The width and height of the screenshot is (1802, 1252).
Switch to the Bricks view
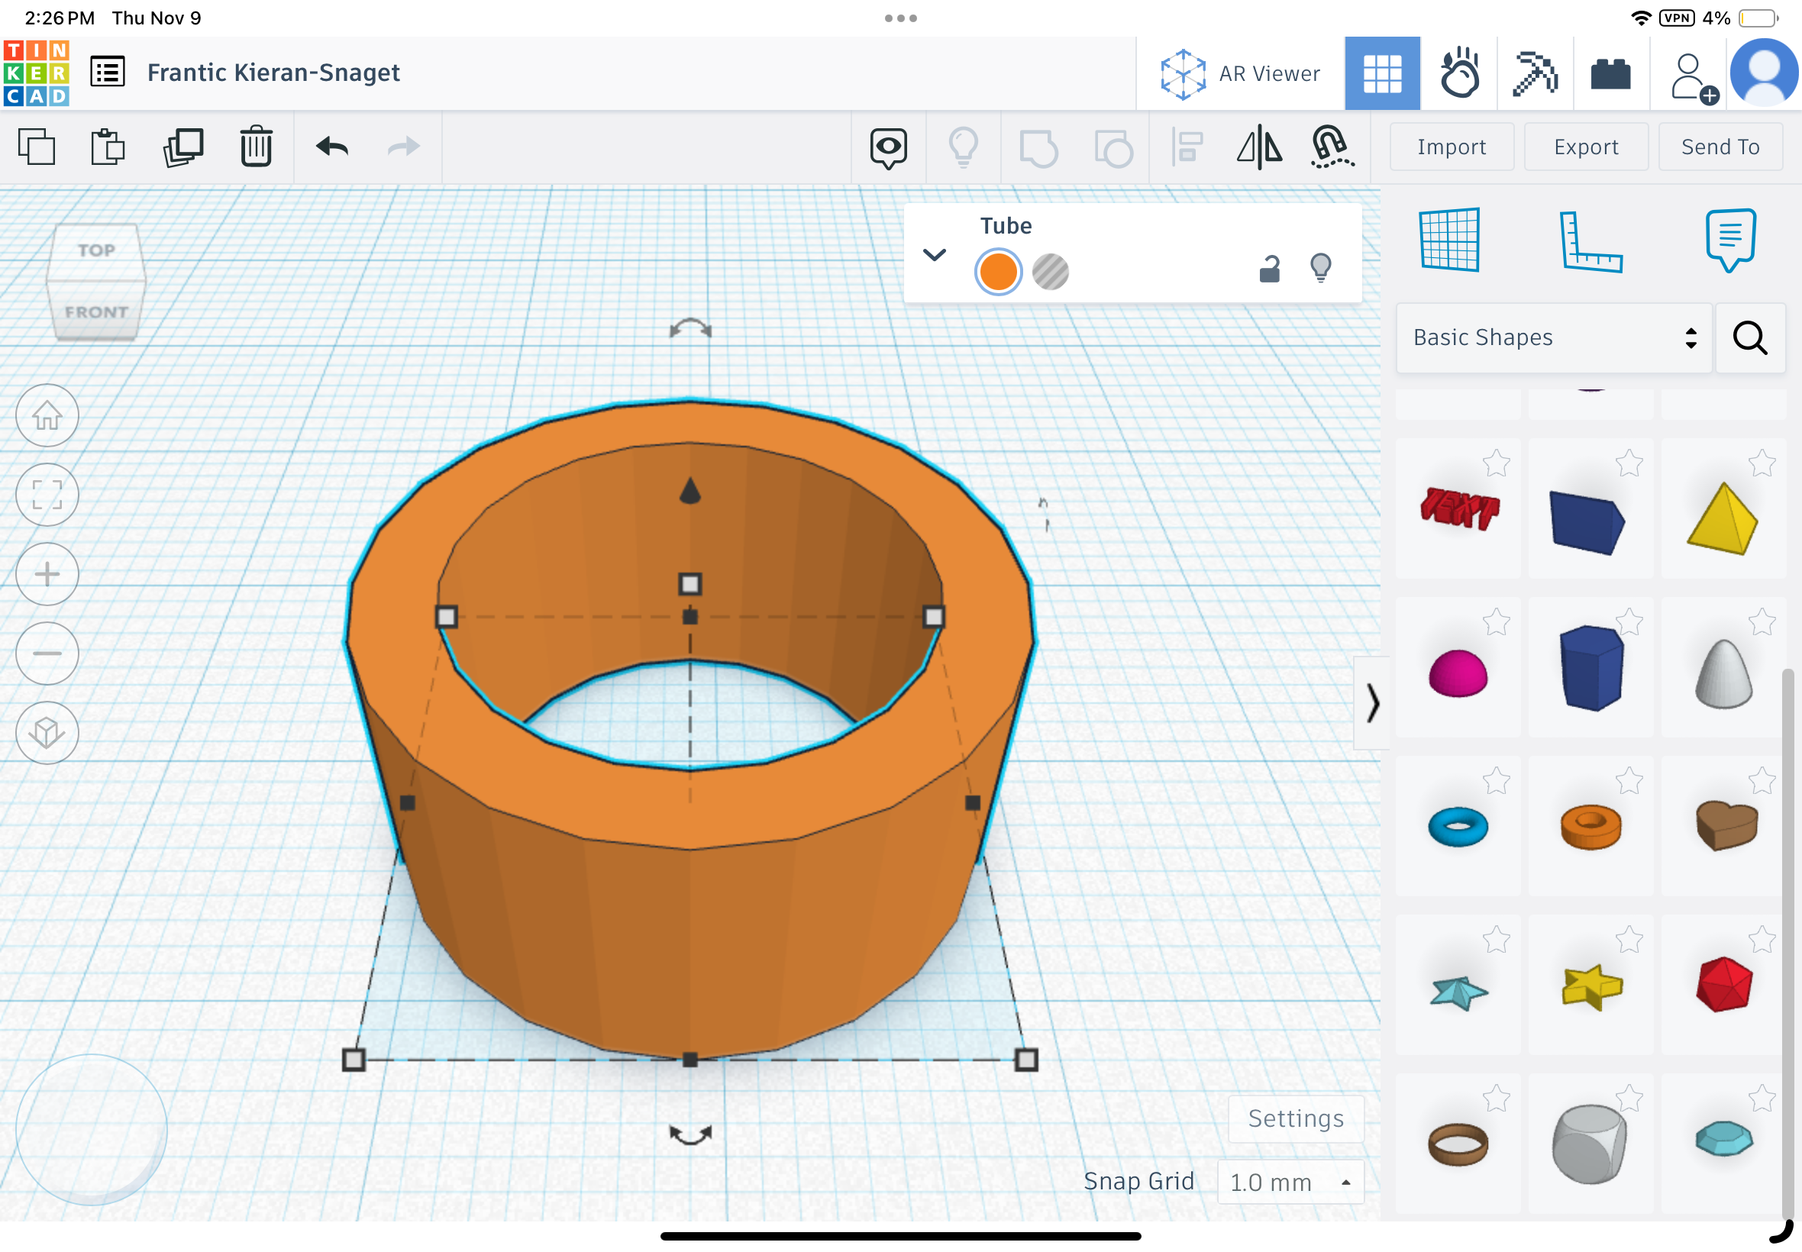(1610, 74)
